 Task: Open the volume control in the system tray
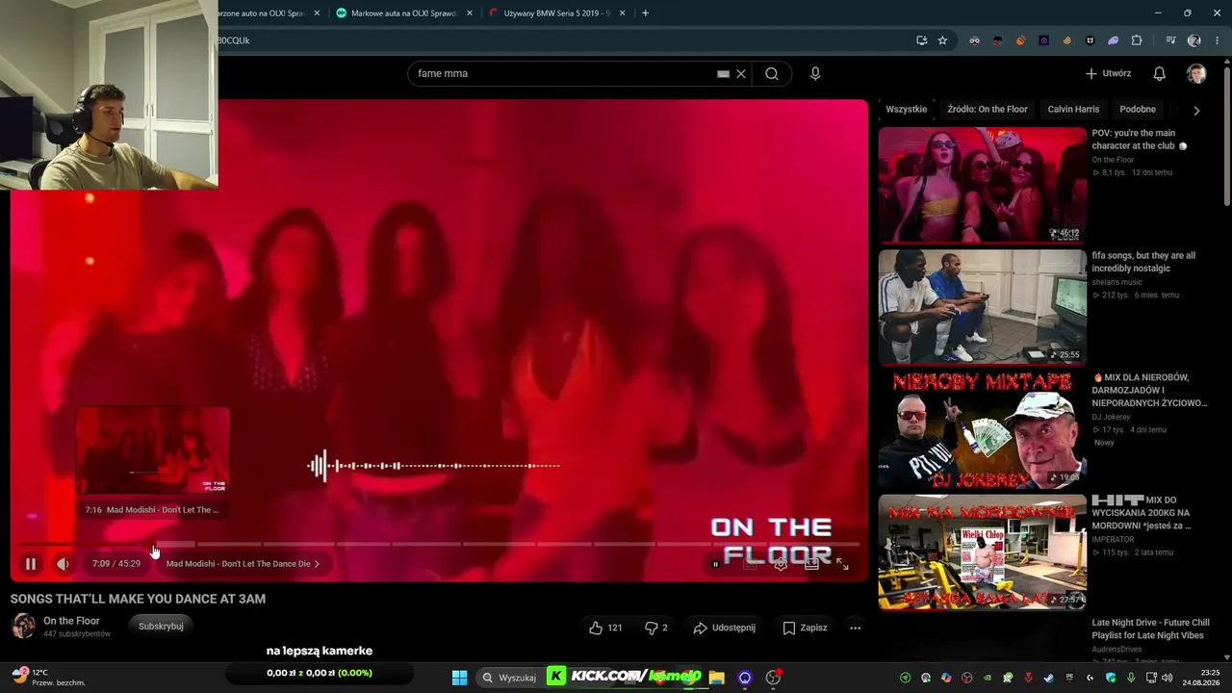coord(1168,678)
